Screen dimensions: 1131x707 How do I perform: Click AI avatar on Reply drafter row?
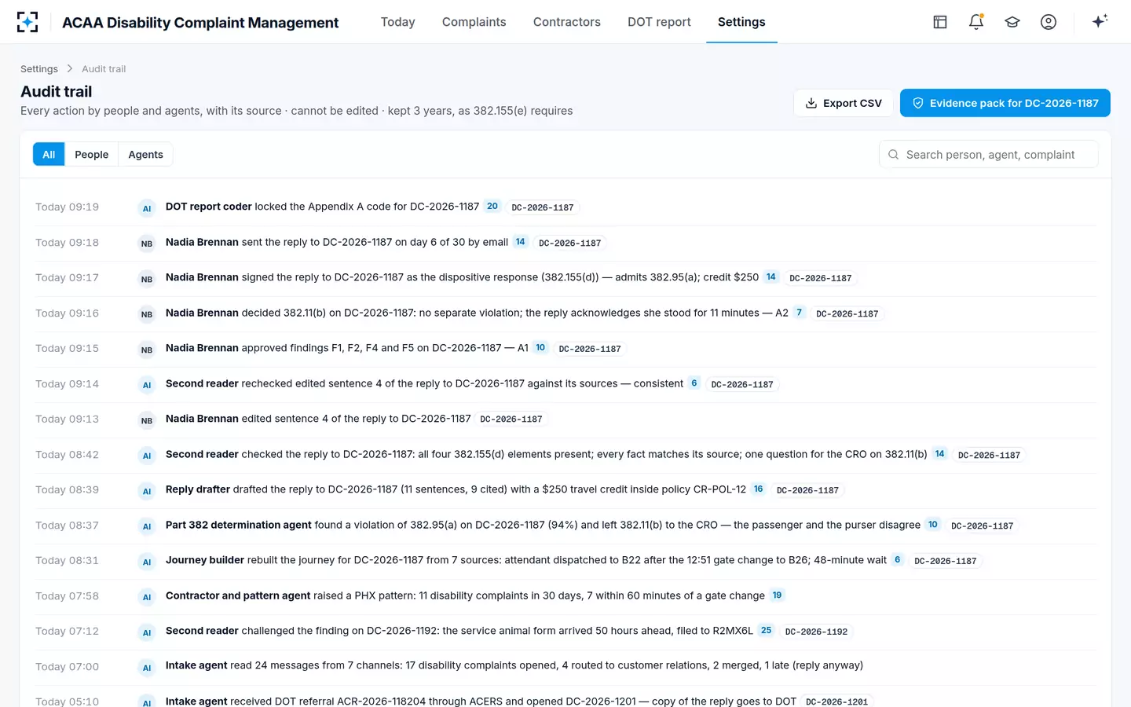tap(147, 491)
